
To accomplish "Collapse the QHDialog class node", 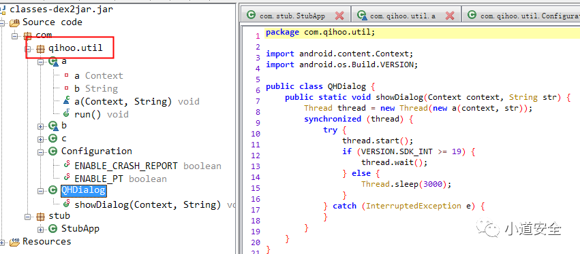I will click(x=40, y=191).
